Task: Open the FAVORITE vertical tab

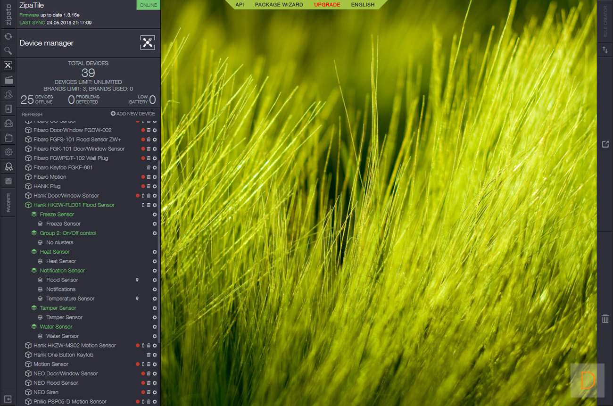Action: coord(8,202)
